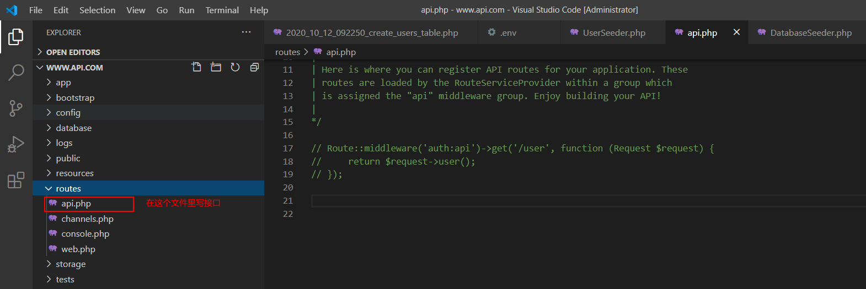Refresh the explorer tree
866x289 pixels.
(235, 67)
